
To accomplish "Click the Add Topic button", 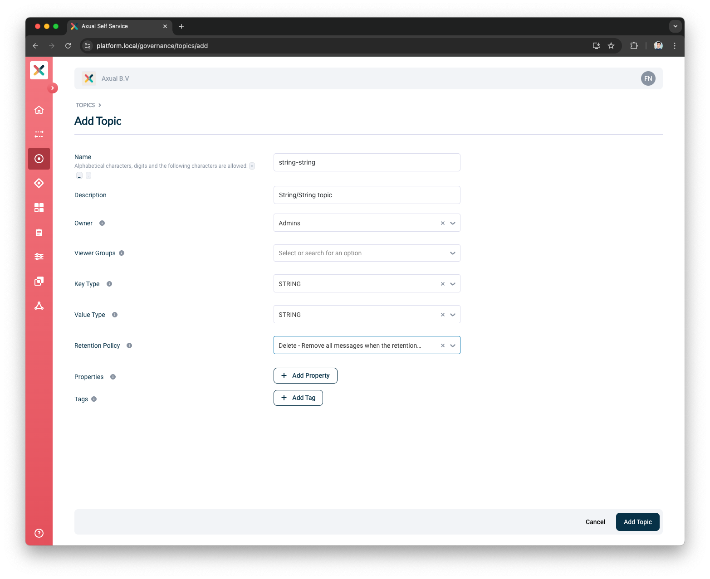I will 637,522.
